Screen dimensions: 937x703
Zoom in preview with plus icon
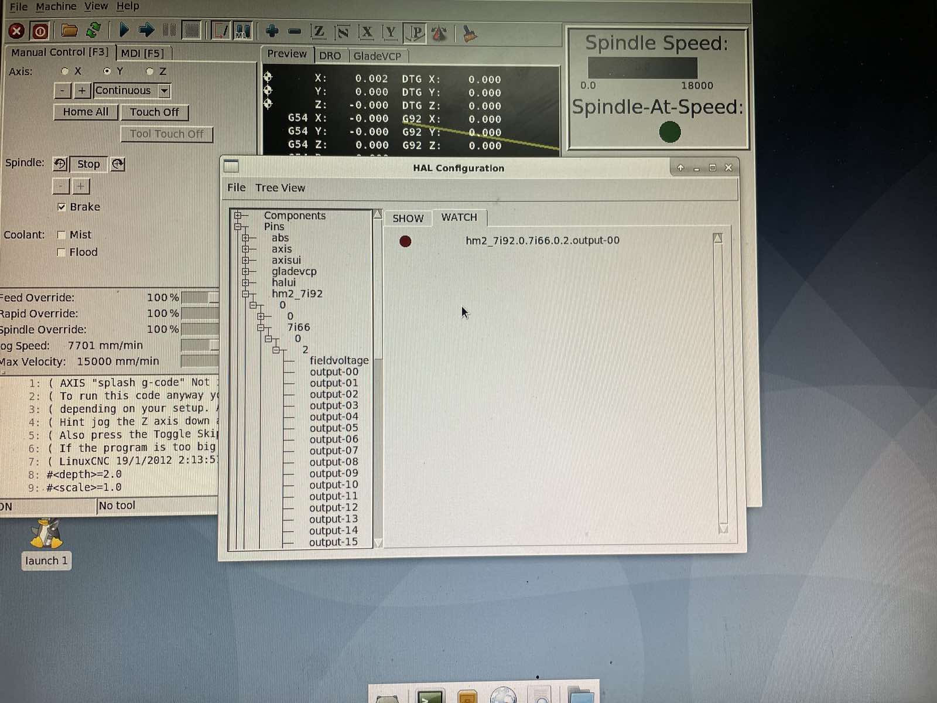pos(272,31)
